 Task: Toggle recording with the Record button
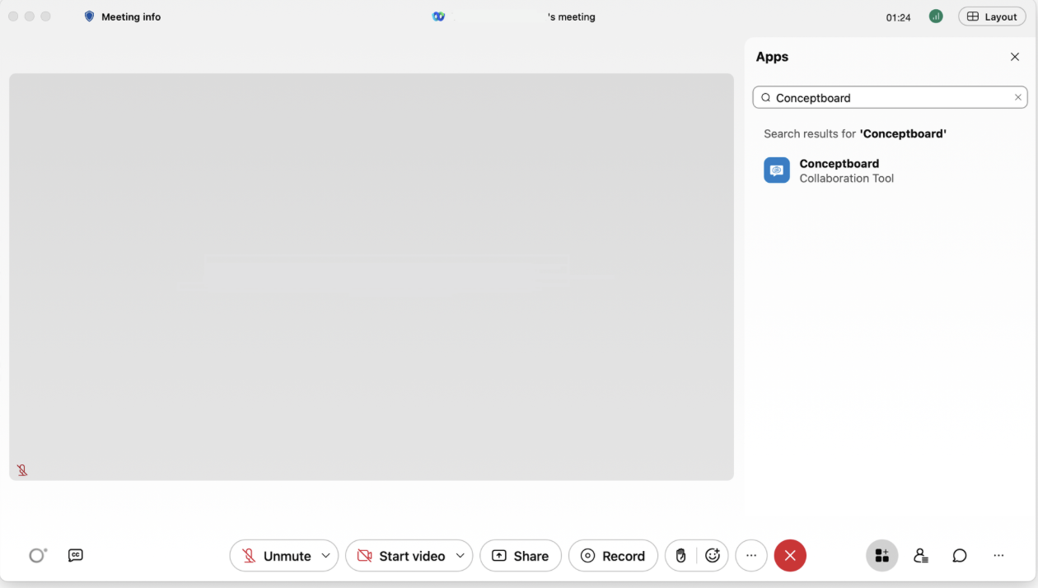pyautogui.click(x=613, y=555)
